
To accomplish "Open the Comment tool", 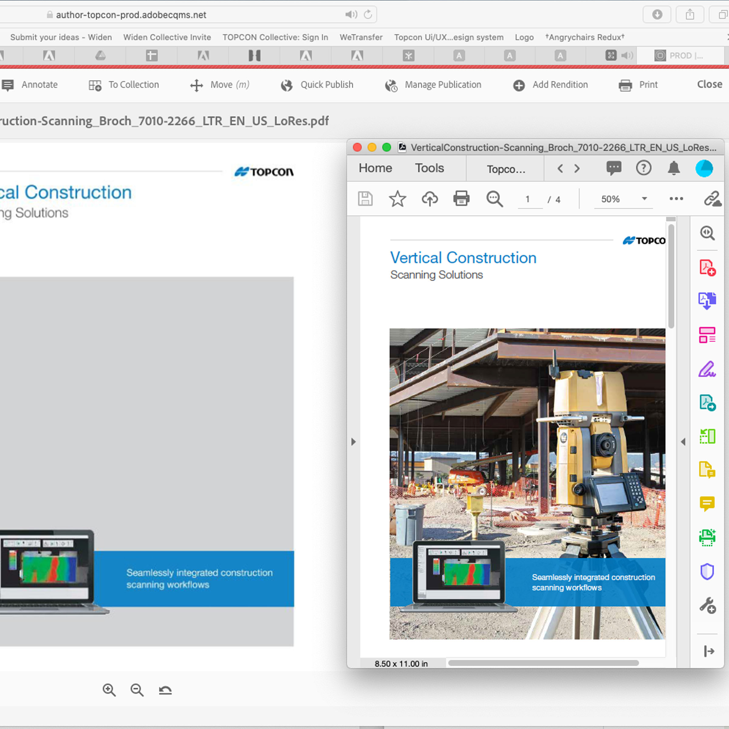I will coord(707,503).
